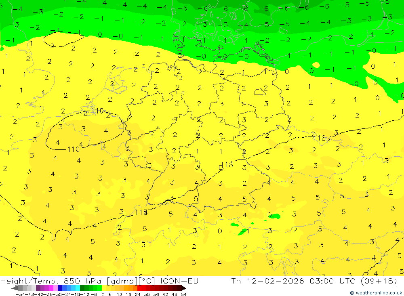Viewport: 404px width, 296px height.
Task: Click the 54 label on the color scale
Action: click(x=183, y=294)
